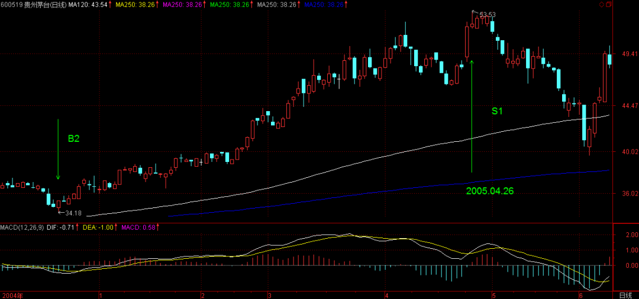Click the 600519 贵州茅台(日线) stock title

[x=33, y=5]
